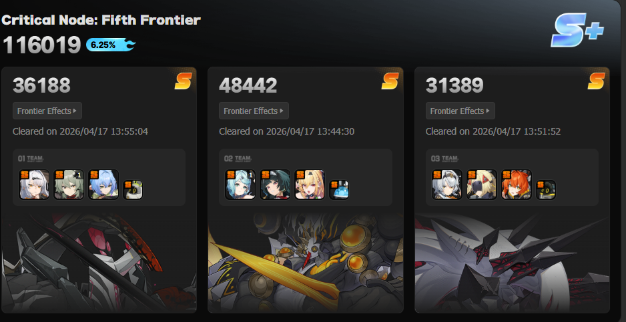
Task: Select team 01's small Bangboo icon
Action: tap(133, 189)
